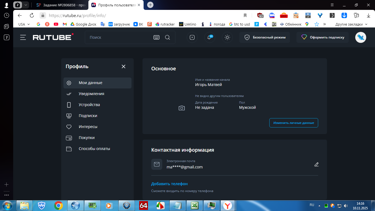Click Добавить телефон link

169,184
